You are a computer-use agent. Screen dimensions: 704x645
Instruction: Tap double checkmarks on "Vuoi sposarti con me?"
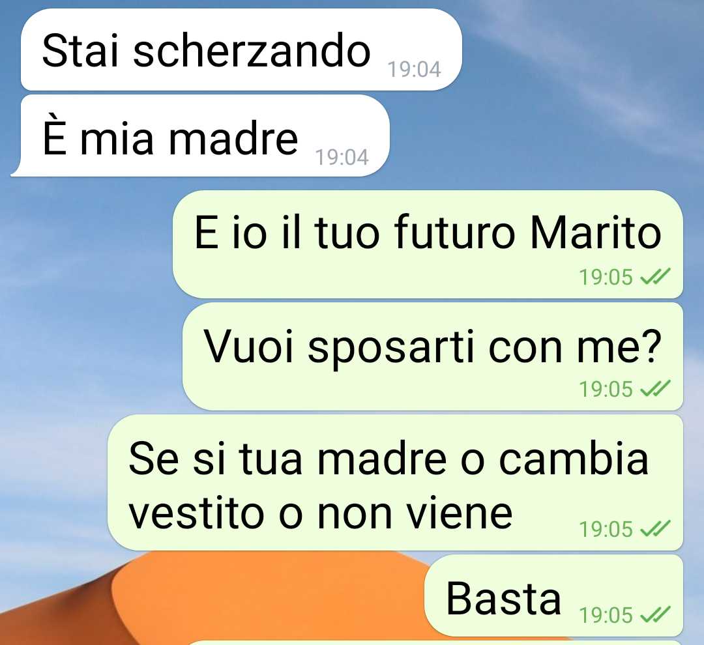655,388
